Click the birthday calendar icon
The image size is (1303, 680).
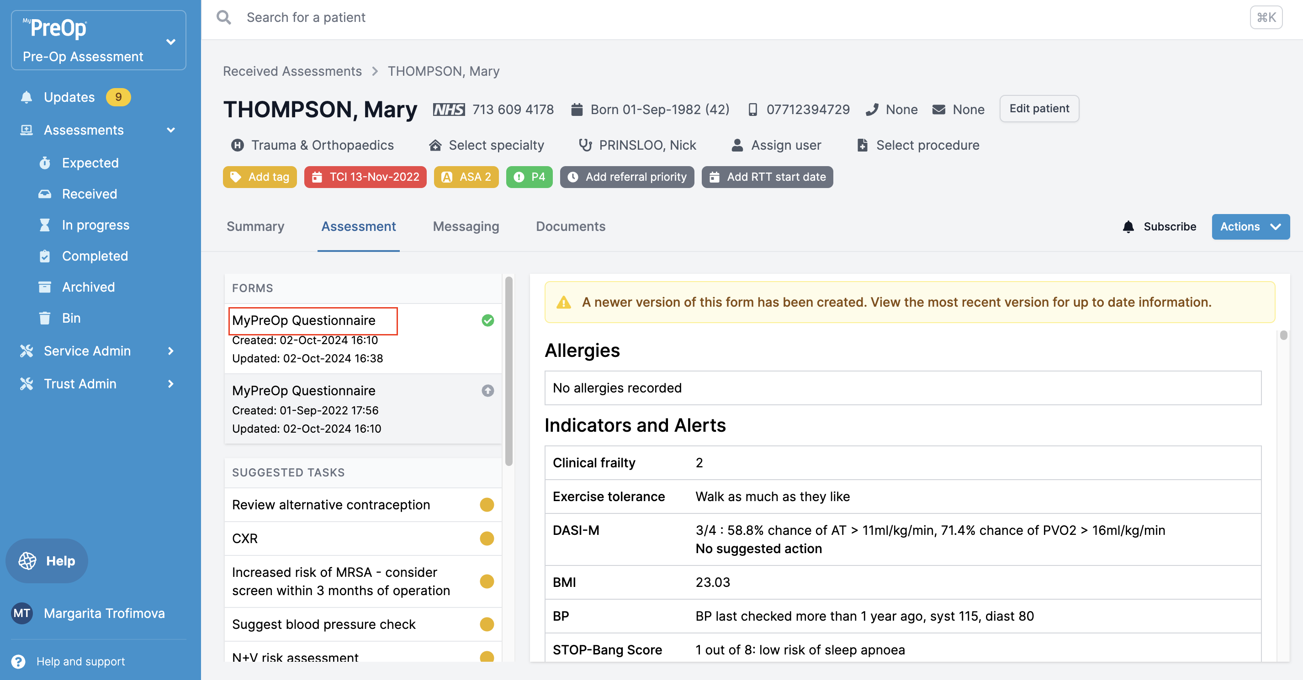(576, 110)
